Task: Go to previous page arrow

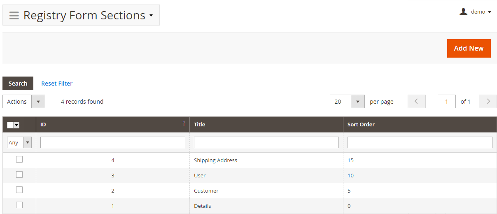Action: (416, 102)
